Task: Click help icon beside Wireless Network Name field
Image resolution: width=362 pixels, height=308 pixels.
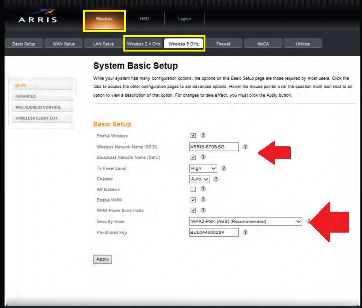Action: [x=245, y=147]
